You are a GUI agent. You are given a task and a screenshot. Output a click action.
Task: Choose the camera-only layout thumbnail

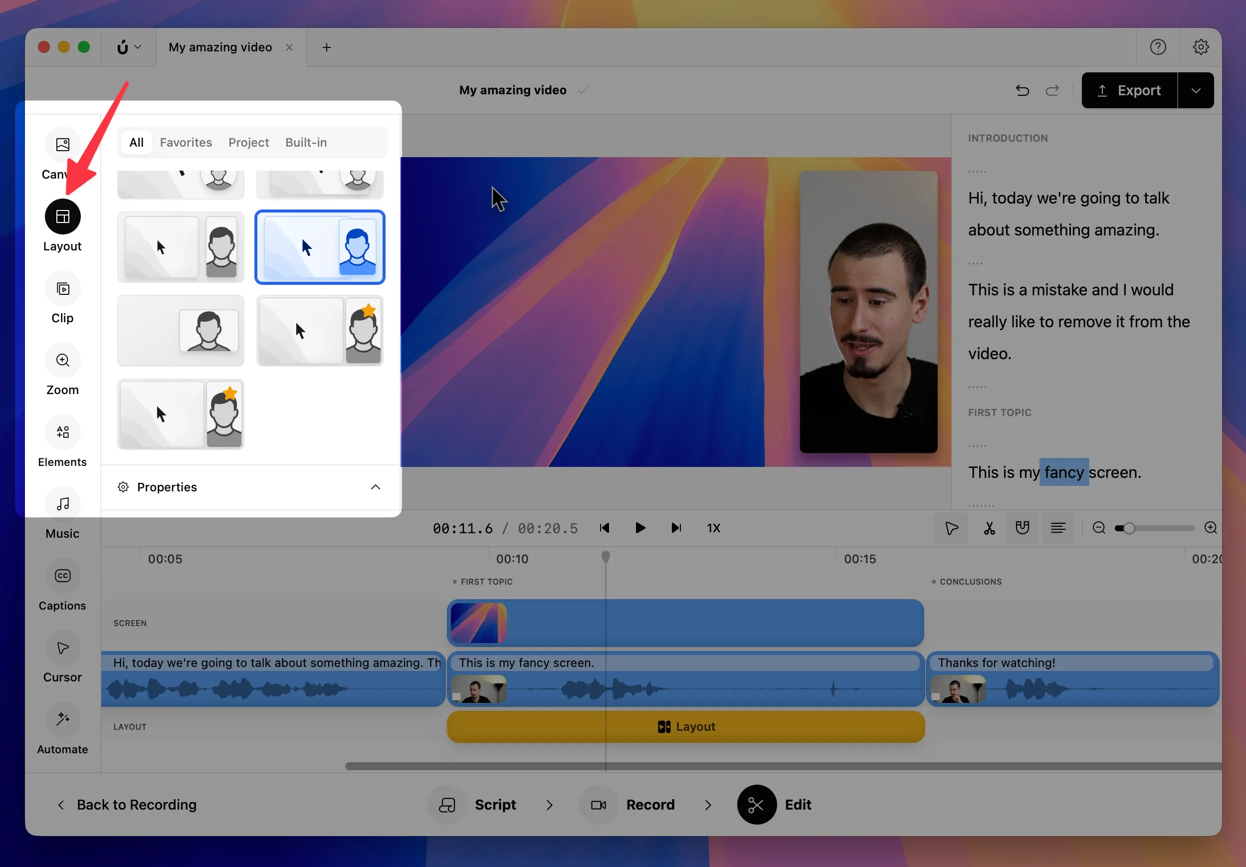pos(181,331)
